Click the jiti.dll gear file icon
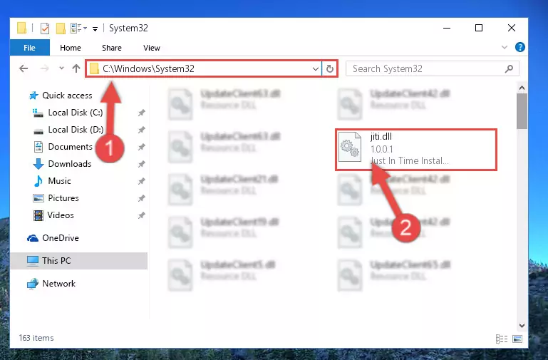The height and width of the screenshot is (360, 548). (x=350, y=147)
